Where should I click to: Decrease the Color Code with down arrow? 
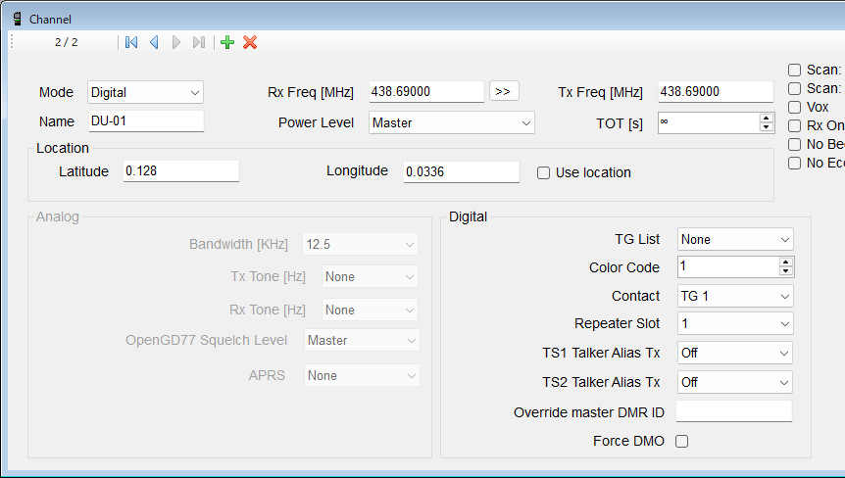click(786, 271)
